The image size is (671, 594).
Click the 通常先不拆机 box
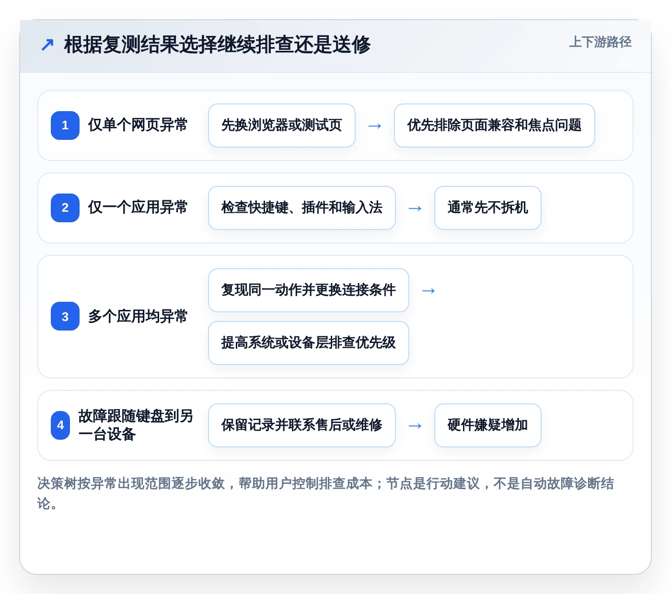[487, 208]
